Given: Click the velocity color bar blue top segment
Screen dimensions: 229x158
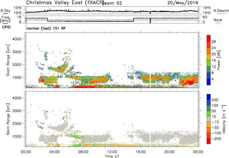Looking at the screenshot, I should (x=209, y=97).
